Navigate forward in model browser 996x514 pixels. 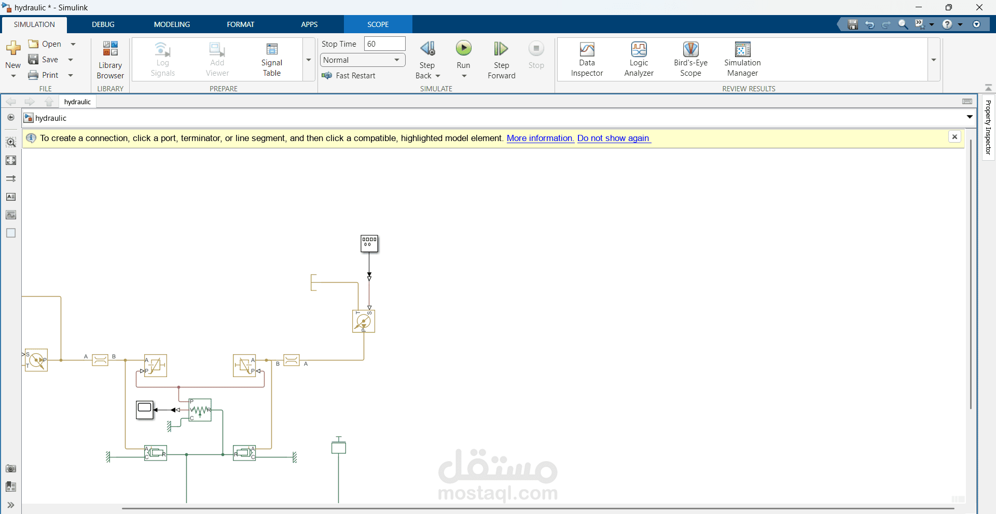[30, 102]
